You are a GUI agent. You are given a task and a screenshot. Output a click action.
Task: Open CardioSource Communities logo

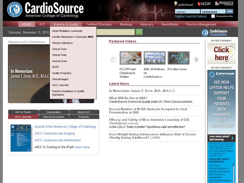click(214, 33)
